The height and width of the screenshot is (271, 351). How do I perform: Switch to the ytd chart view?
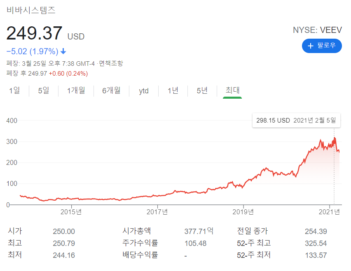143,90
